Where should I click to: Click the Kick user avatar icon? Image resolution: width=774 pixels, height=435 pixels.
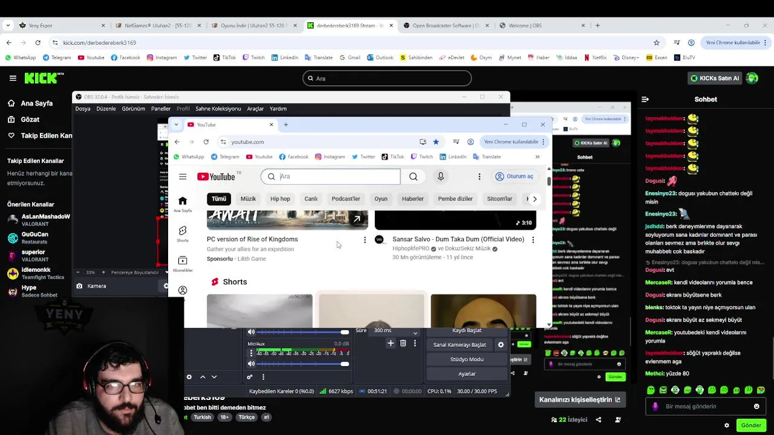(x=752, y=78)
